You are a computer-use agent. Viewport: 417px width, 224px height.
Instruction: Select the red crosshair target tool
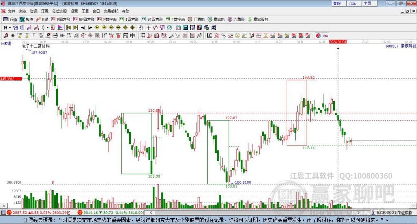(x=83, y=35)
